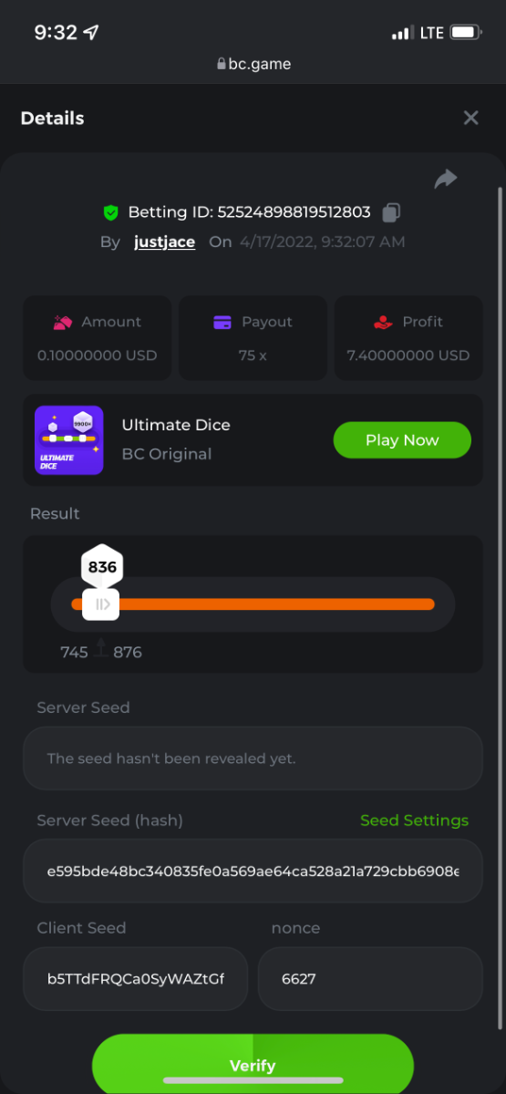Image resolution: width=506 pixels, height=1094 pixels.
Task: Tap the 836 result hexagon marker
Action: (102, 567)
